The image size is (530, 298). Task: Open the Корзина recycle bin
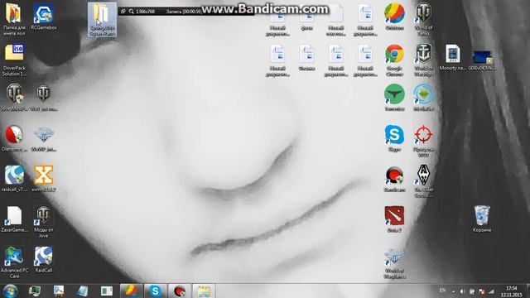[482, 219]
